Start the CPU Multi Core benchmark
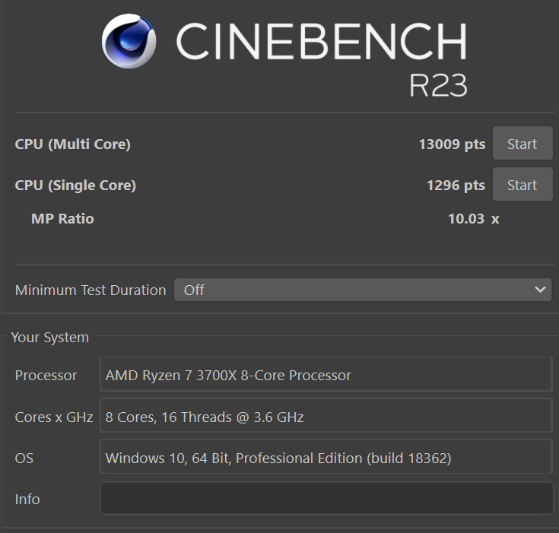559x533 pixels. click(x=522, y=143)
